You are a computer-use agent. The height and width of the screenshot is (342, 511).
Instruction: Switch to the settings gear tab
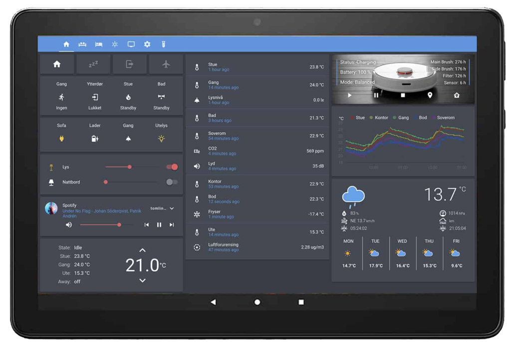(147, 44)
